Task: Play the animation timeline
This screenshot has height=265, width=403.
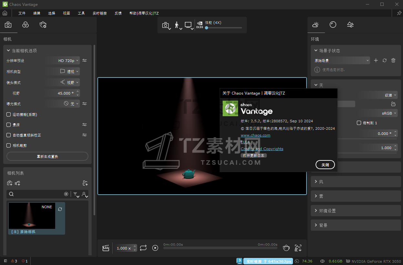Action: click(155, 248)
